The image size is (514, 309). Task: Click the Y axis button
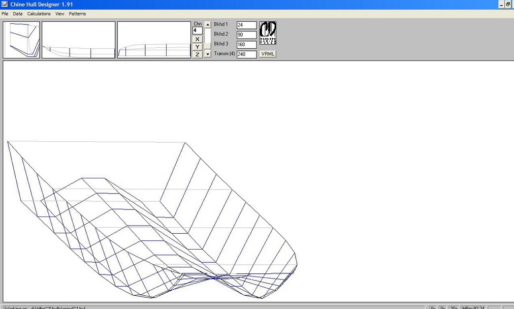point(197,47)
